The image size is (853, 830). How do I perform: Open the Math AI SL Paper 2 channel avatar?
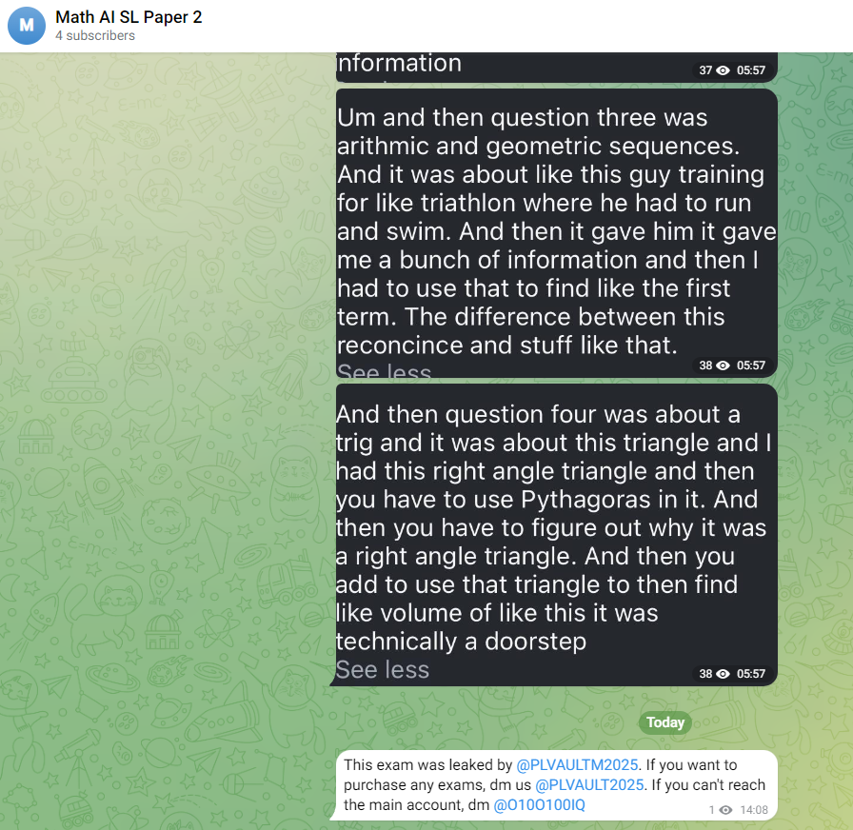26,26
